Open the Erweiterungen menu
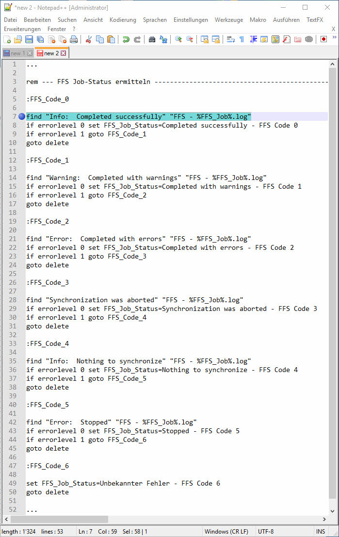 [22, 29]
